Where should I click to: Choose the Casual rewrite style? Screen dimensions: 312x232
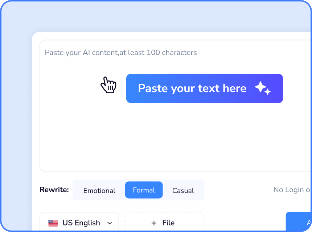[183, 190]
